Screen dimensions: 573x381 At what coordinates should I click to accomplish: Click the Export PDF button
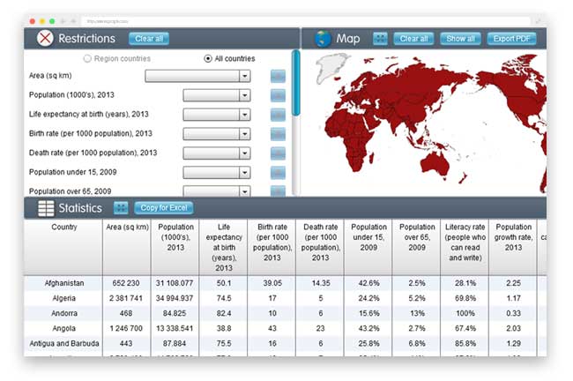pos(513,39)
